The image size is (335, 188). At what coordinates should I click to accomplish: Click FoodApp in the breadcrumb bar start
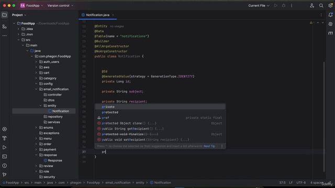click(x=10, y=183)
